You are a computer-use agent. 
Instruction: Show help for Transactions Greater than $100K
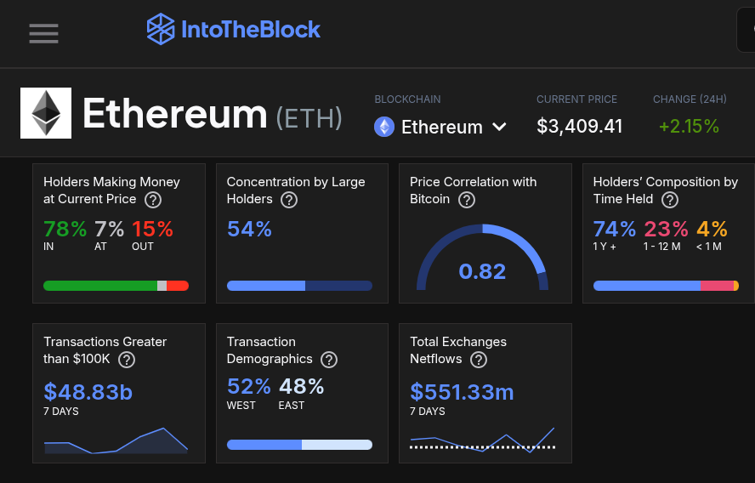point(127,360)
